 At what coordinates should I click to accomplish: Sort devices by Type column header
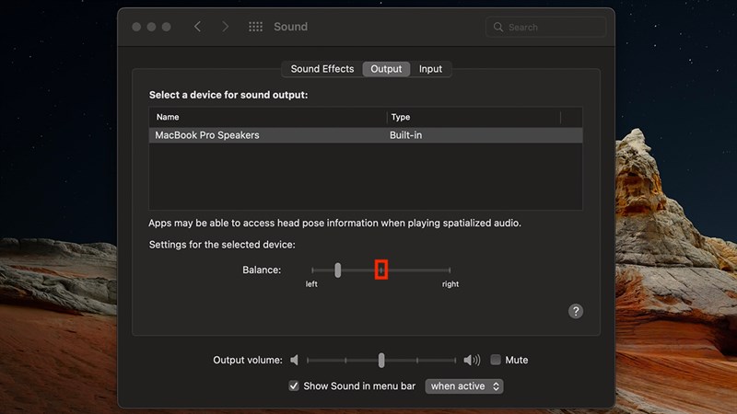[x=472, y=117]
